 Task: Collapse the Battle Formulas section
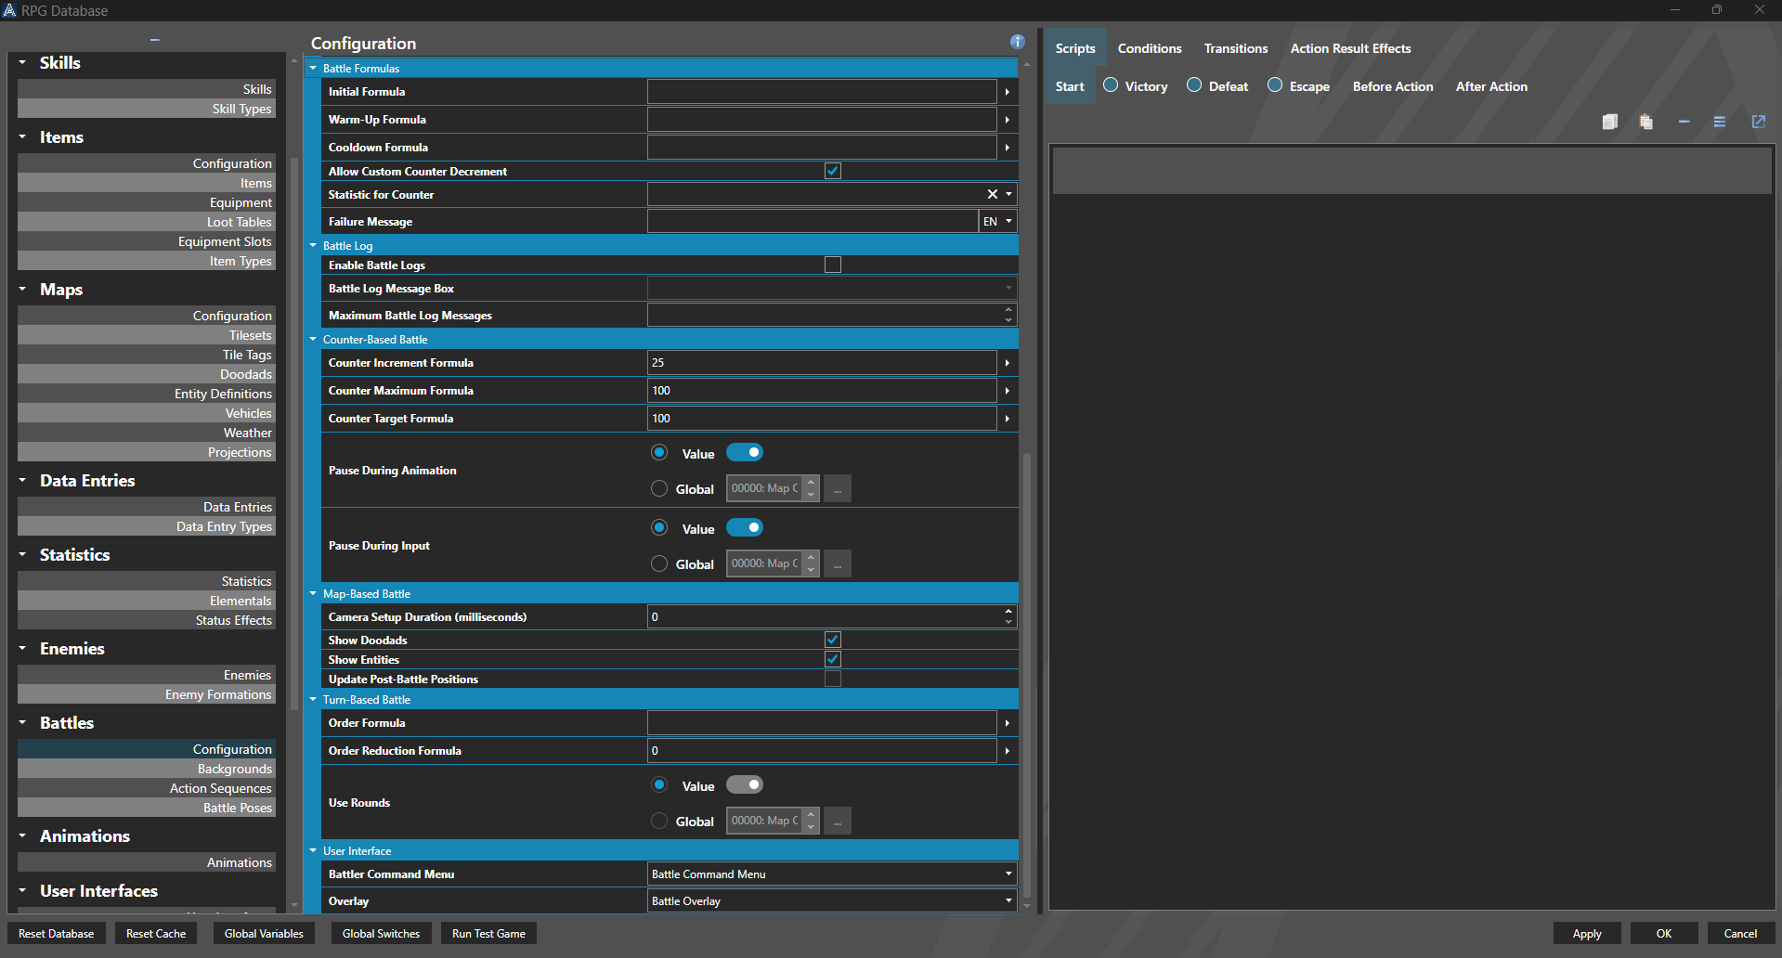(313, 68)
